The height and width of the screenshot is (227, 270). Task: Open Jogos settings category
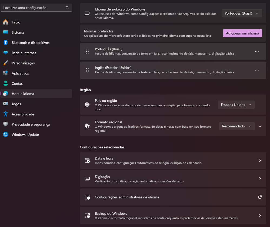[x=36, y=104]
